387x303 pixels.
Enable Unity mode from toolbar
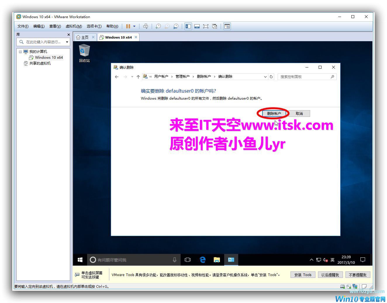click(215, 26)
